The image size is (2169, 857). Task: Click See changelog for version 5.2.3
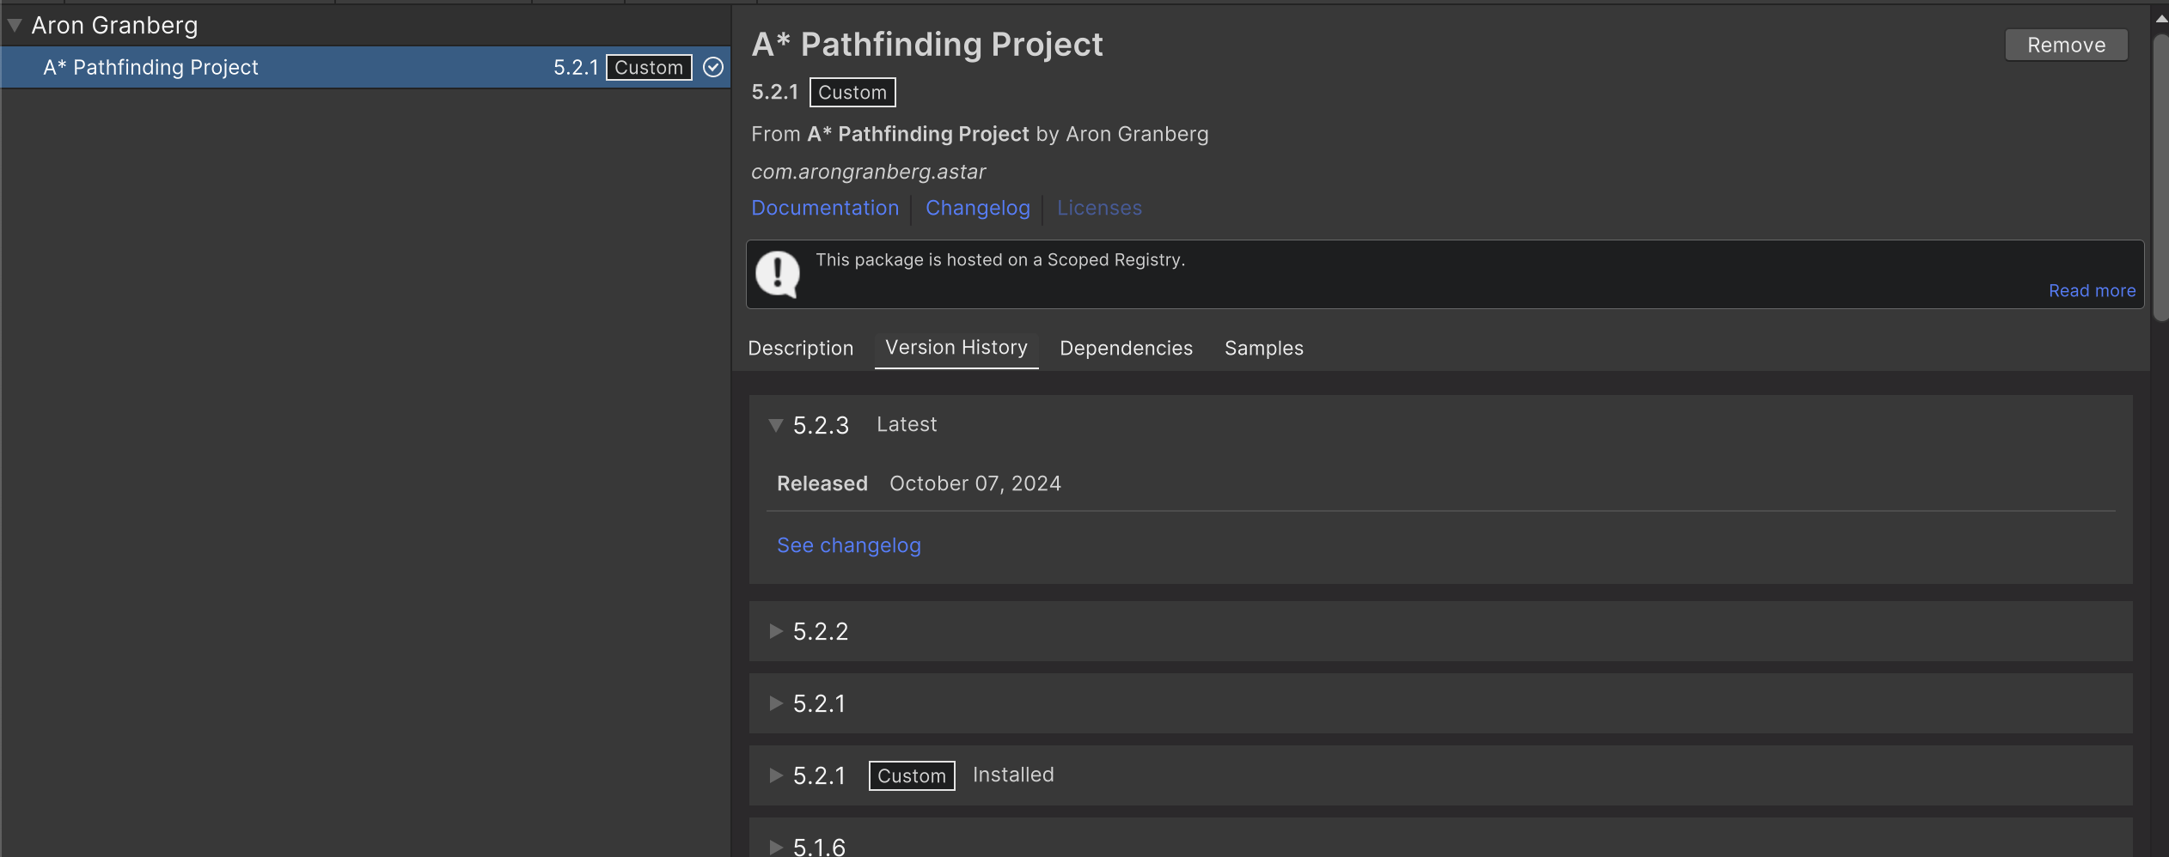tap(848, 545)
